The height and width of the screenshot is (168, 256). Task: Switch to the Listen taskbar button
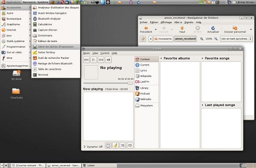[x=99, y=165]
